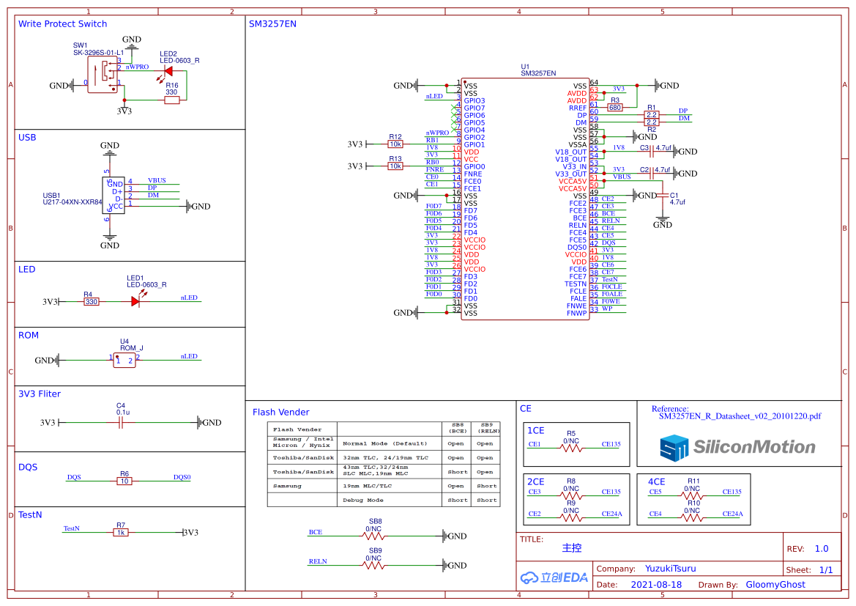Select the 'Flash Vender' heading
The image size is (856, 606).
pos(280,413)
